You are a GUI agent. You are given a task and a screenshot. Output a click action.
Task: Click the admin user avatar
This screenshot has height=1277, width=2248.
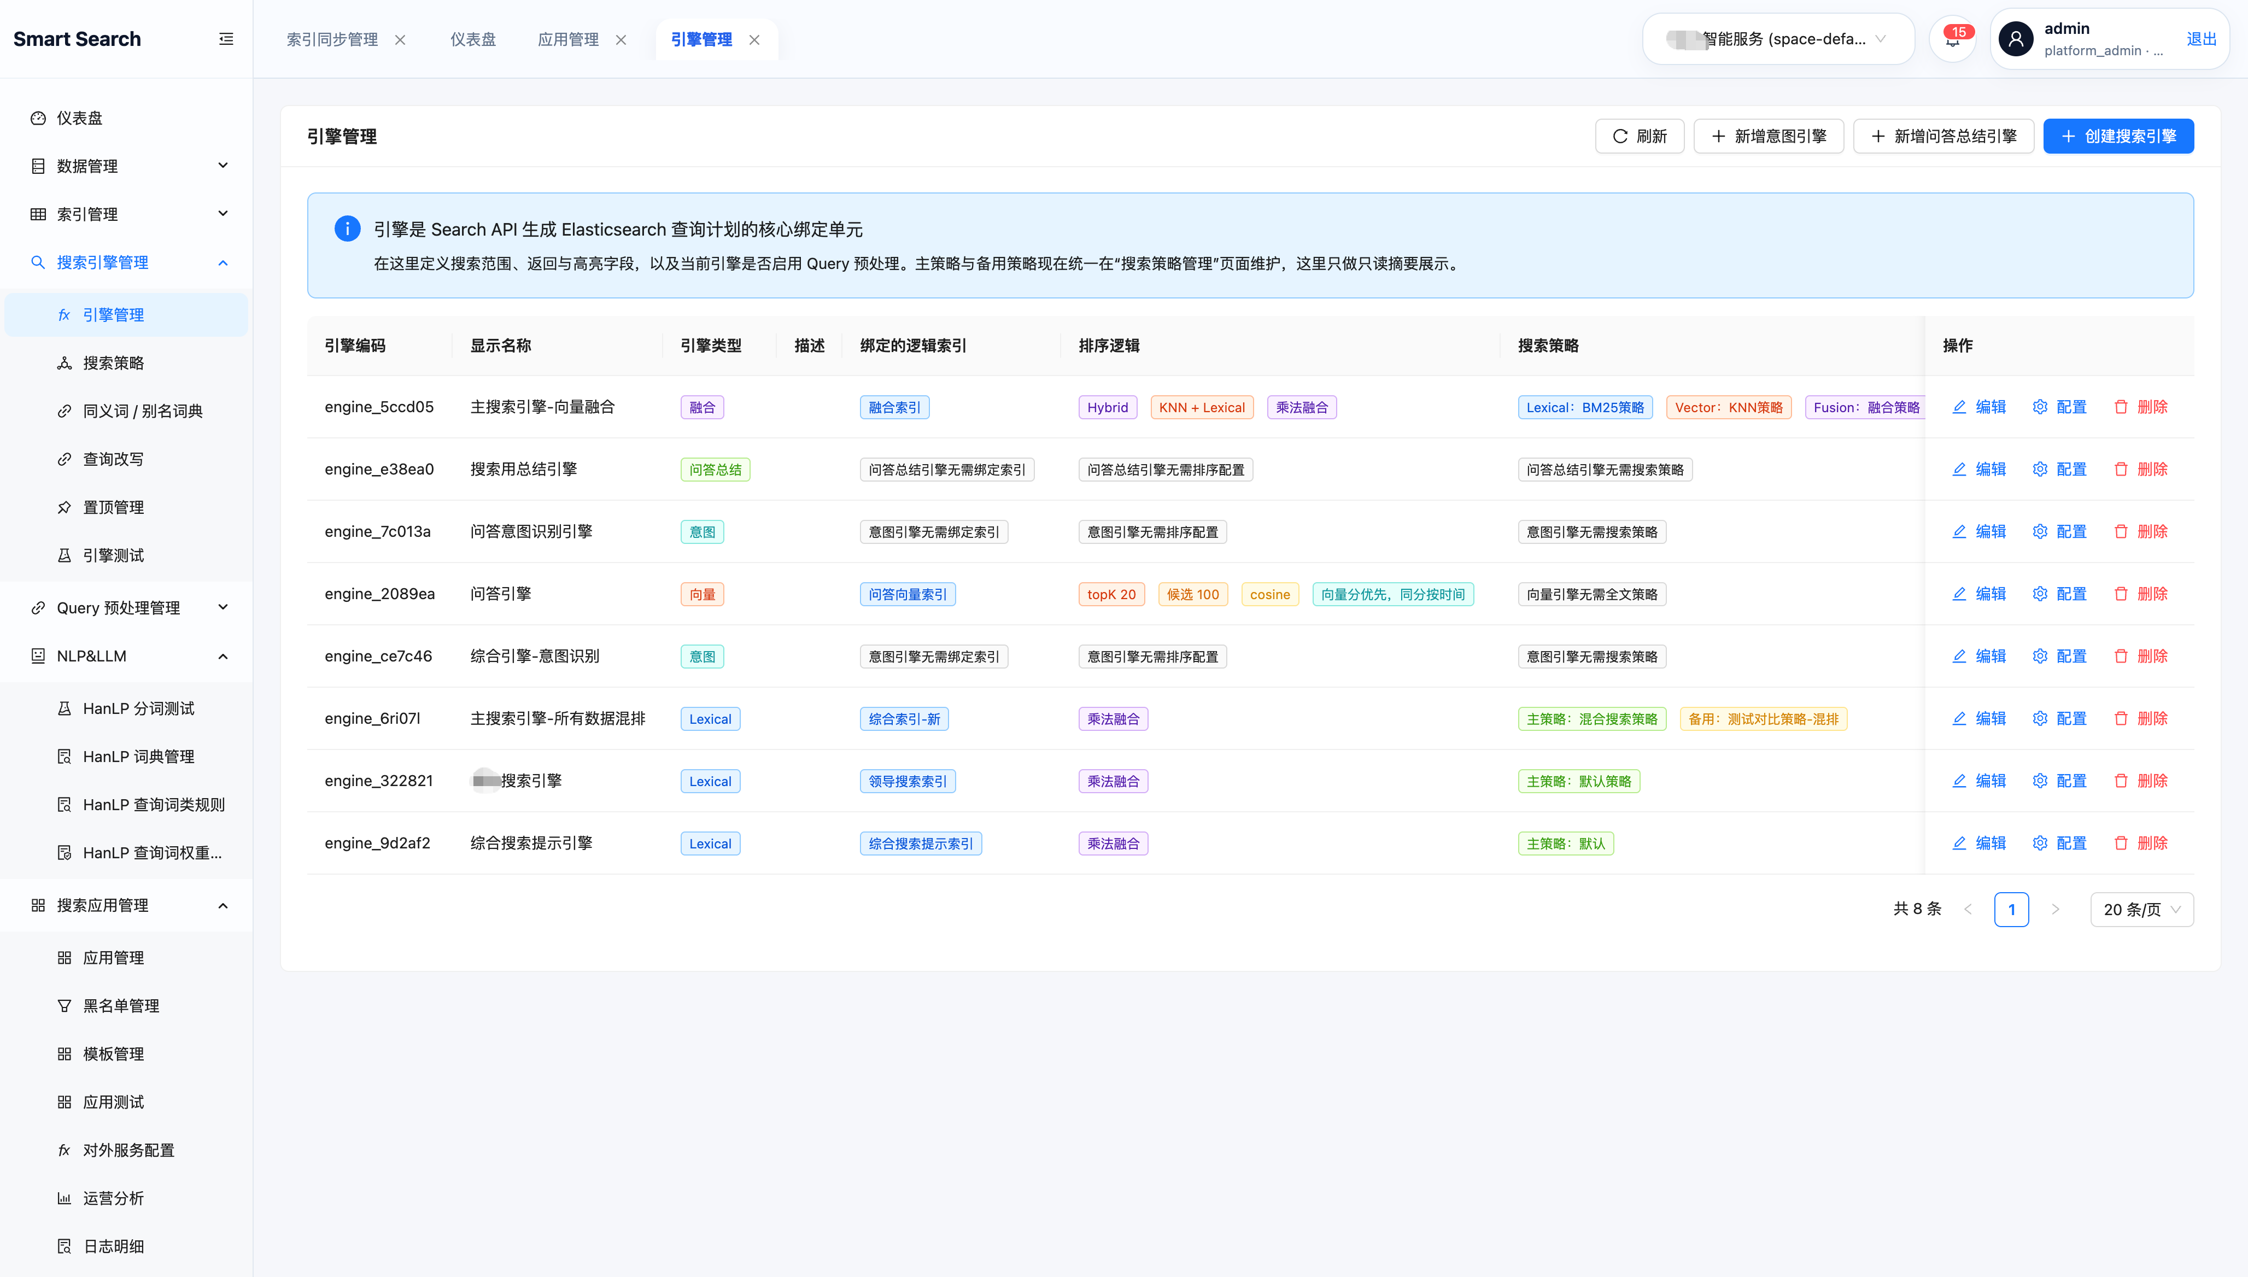coord(2016,39)
